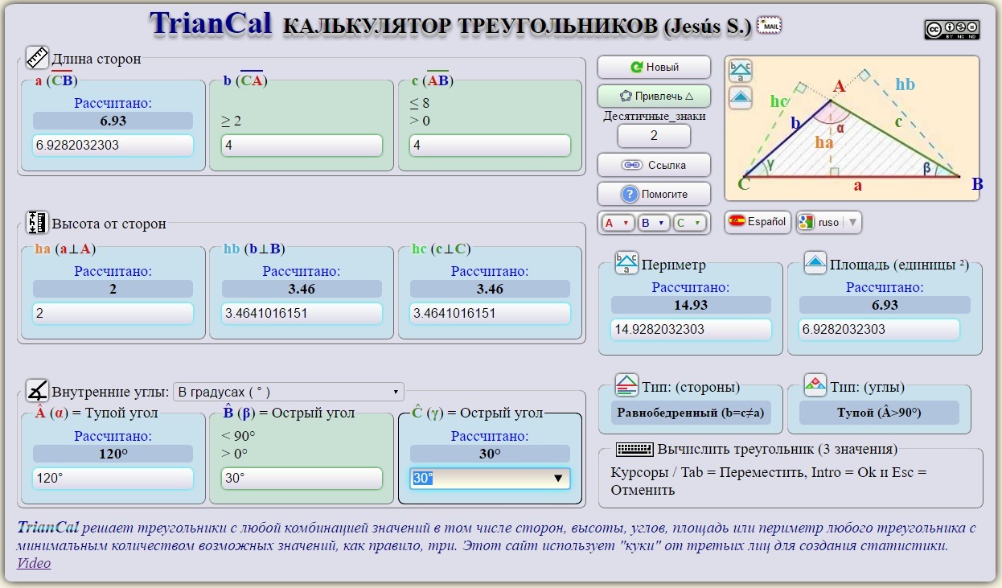Click Равнобедренный (b=c≠a) type label

[691, 413]
